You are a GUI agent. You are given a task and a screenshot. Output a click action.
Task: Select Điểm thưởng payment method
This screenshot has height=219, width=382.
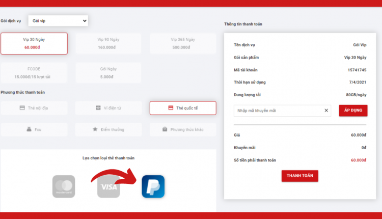tap(108, 129)
